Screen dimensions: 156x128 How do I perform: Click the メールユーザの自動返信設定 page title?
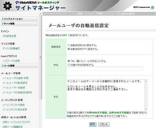[x=79, y=26]
